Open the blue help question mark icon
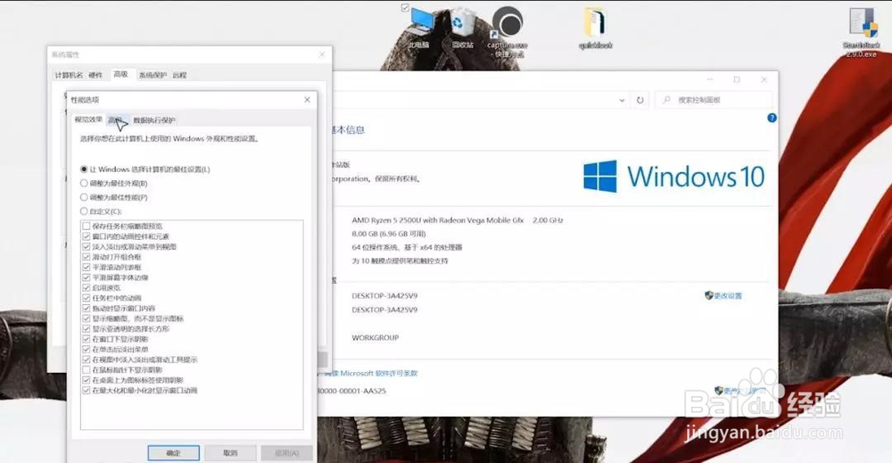 pyautogui.click(x=772, y=118)
